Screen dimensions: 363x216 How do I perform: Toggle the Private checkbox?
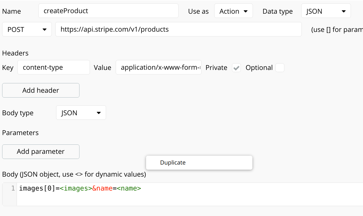[236, 68]
